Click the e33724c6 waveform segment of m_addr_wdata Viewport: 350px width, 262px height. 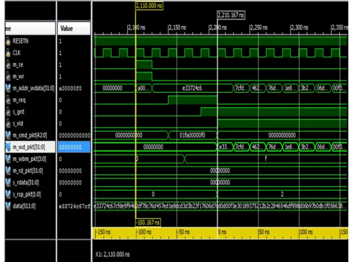(x=192, y=88)
